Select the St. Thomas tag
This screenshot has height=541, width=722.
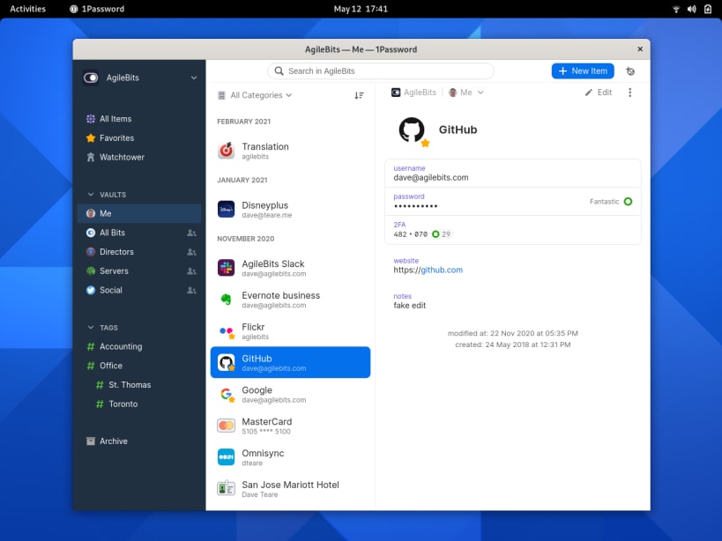(x=139, y=385)
